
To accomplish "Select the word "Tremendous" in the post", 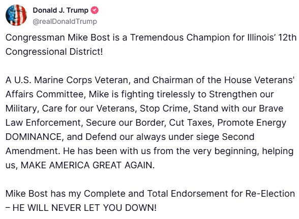I will click(x=157, y=38).
